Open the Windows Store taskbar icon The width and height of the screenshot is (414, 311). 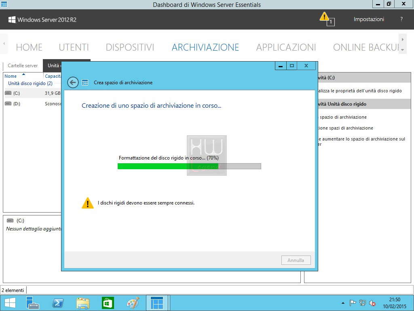pos(108,303)
